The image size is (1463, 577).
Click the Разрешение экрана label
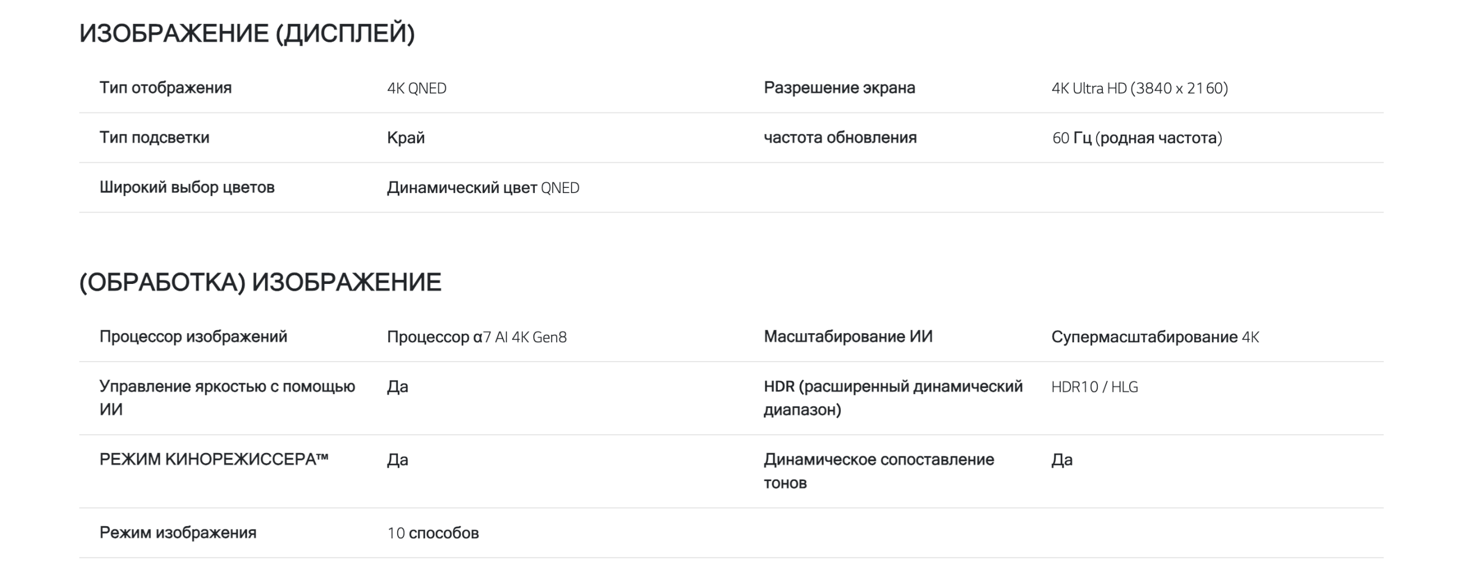839,88
